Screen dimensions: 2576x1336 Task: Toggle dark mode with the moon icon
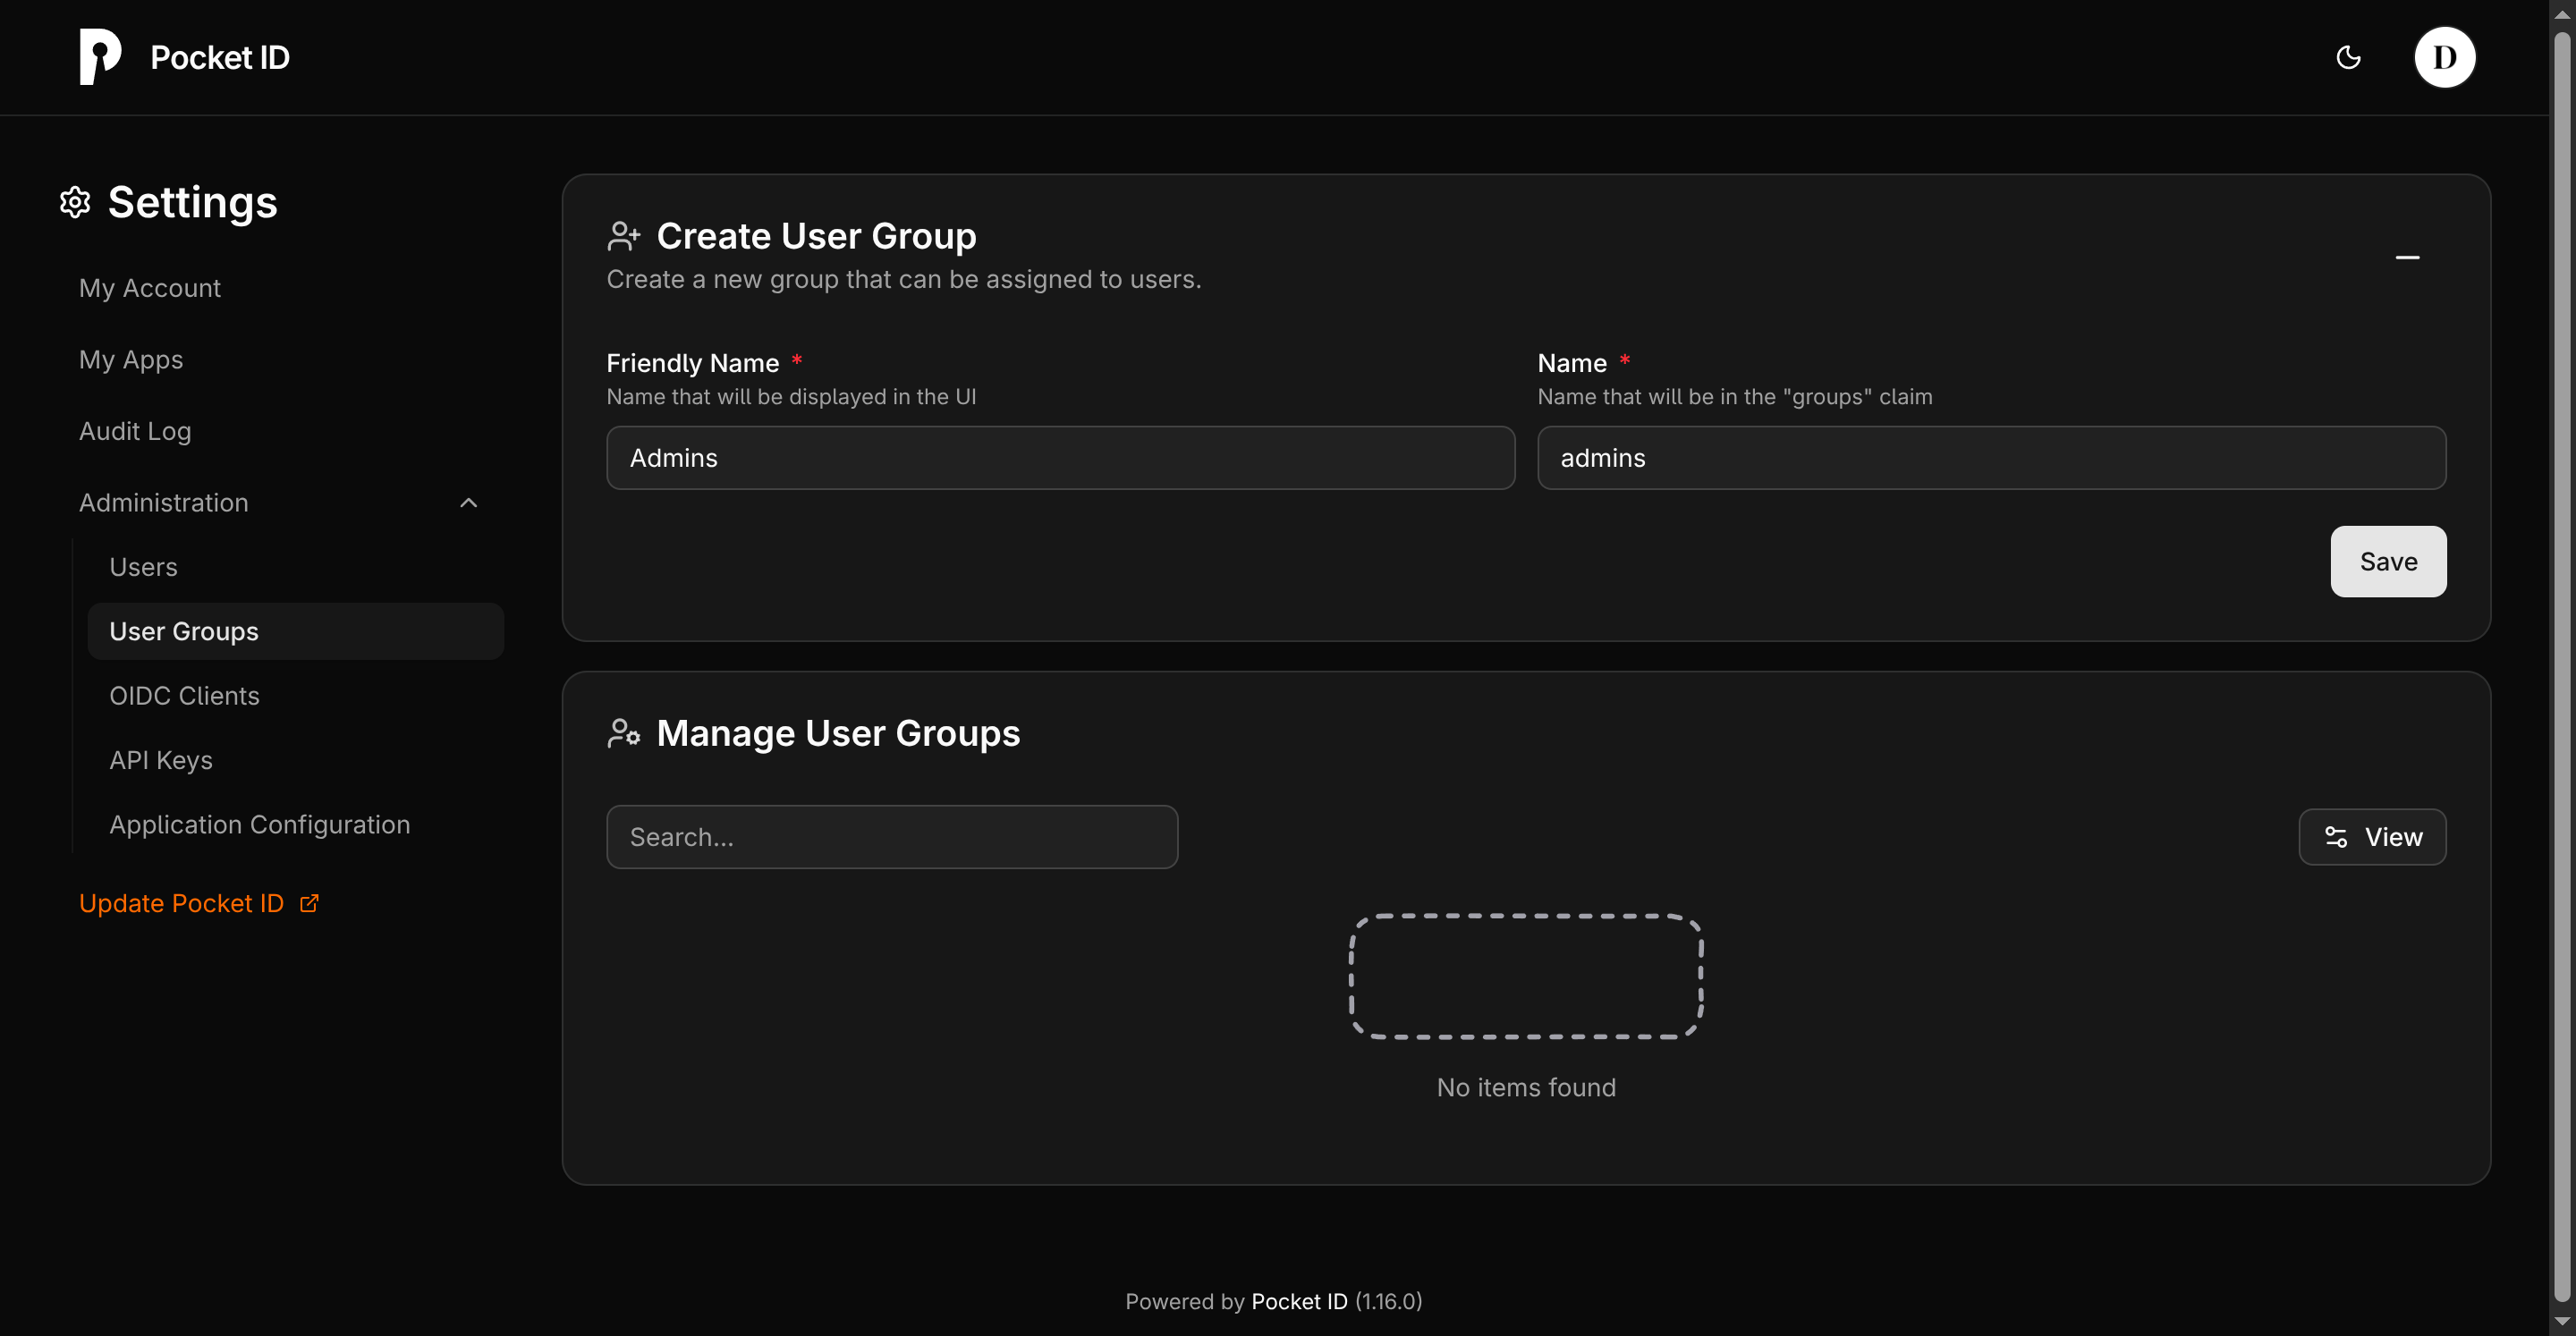(x=2349, y=57)
